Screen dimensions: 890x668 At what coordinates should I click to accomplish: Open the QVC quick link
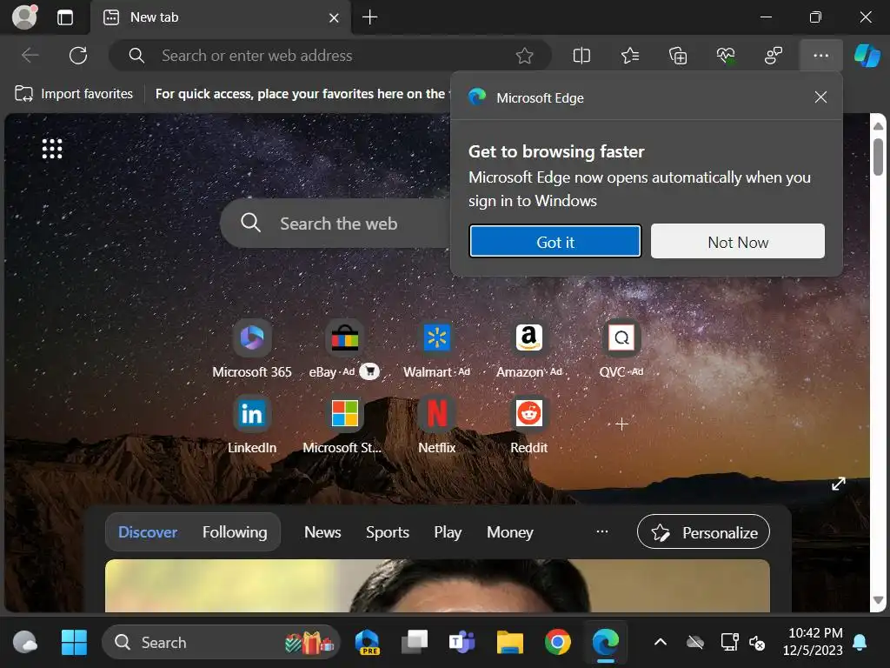[x=621, y=348]
